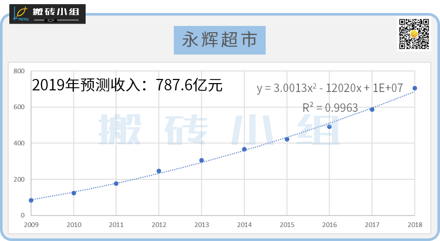Select the 2009 data point
Screen dimensions: 440x241
[x=31, y=200]
